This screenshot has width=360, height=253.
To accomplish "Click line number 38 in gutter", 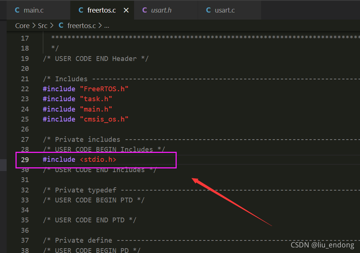I will 25,250.
